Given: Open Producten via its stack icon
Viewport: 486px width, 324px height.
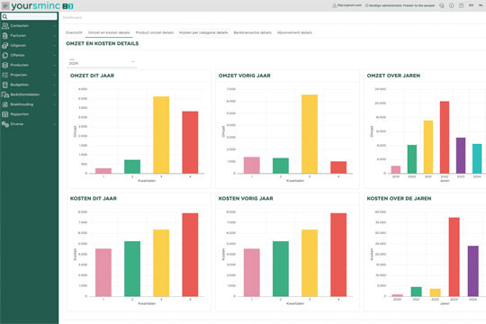Looking at the screenshot, I should pos(5,65).
